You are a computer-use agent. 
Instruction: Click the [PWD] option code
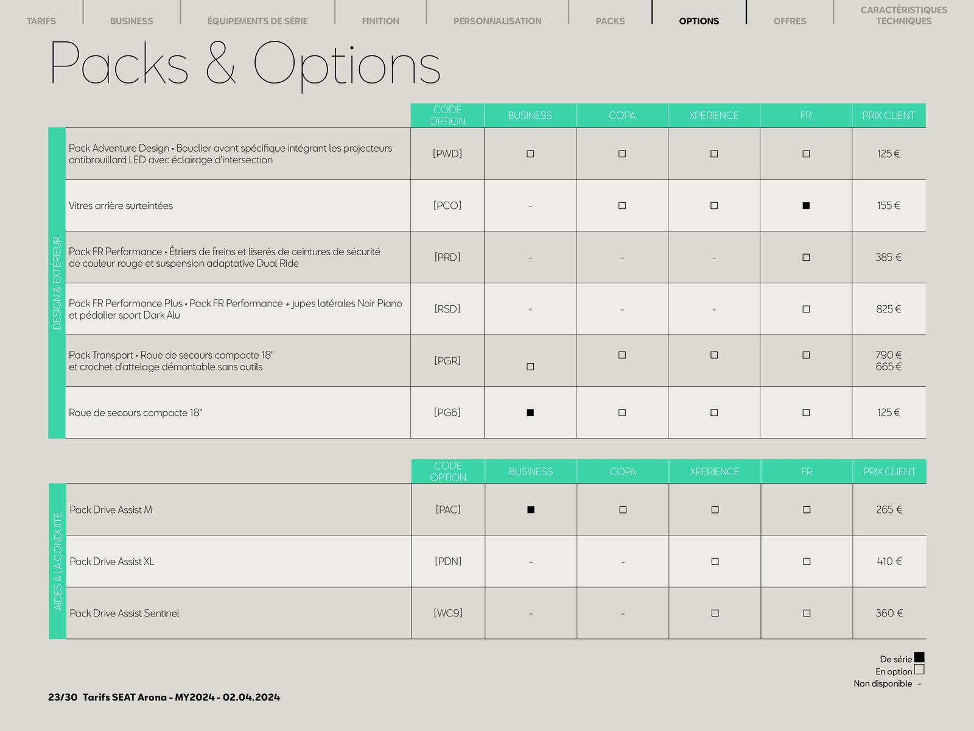tap(447, 154)
